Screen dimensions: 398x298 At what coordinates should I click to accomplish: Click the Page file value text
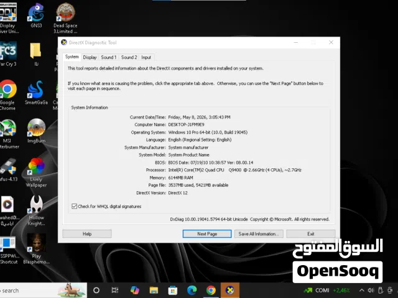coord(198,185)
